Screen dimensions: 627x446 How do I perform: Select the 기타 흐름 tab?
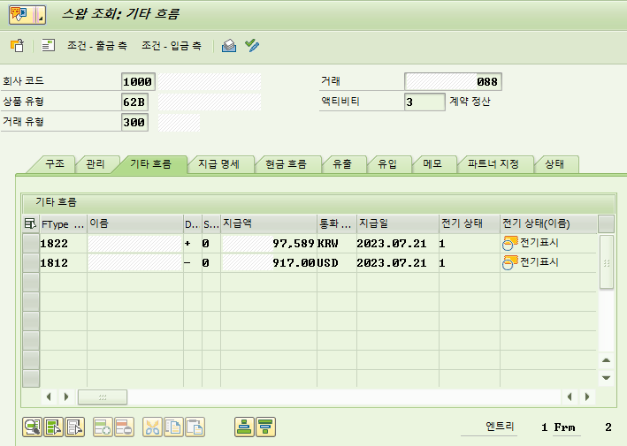[x=150, y=164]
